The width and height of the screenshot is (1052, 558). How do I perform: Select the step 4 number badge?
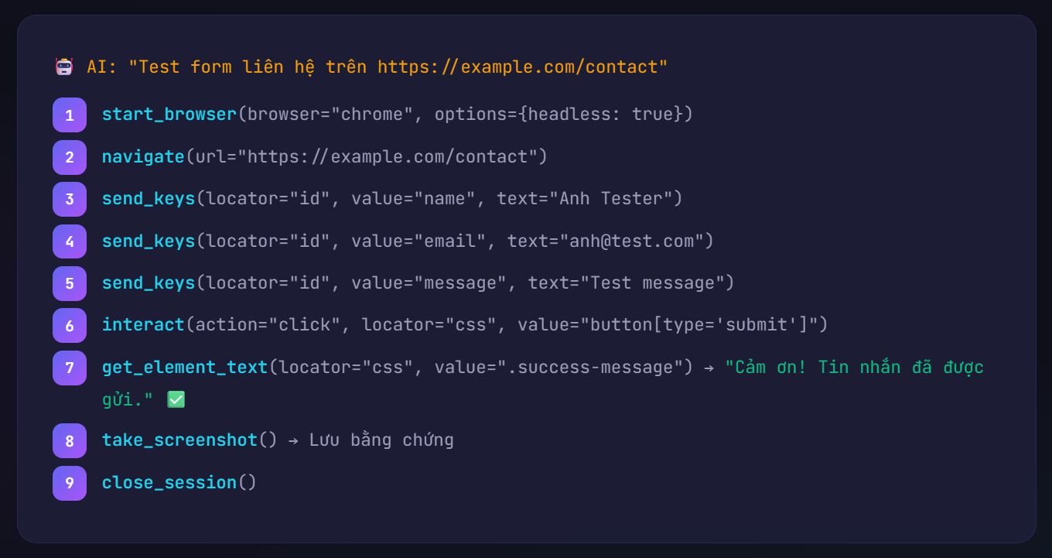tap(70, 241)
